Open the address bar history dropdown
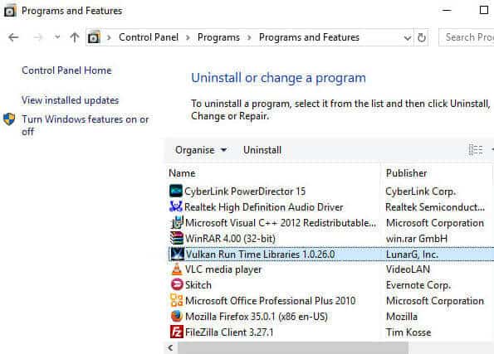 408,38
